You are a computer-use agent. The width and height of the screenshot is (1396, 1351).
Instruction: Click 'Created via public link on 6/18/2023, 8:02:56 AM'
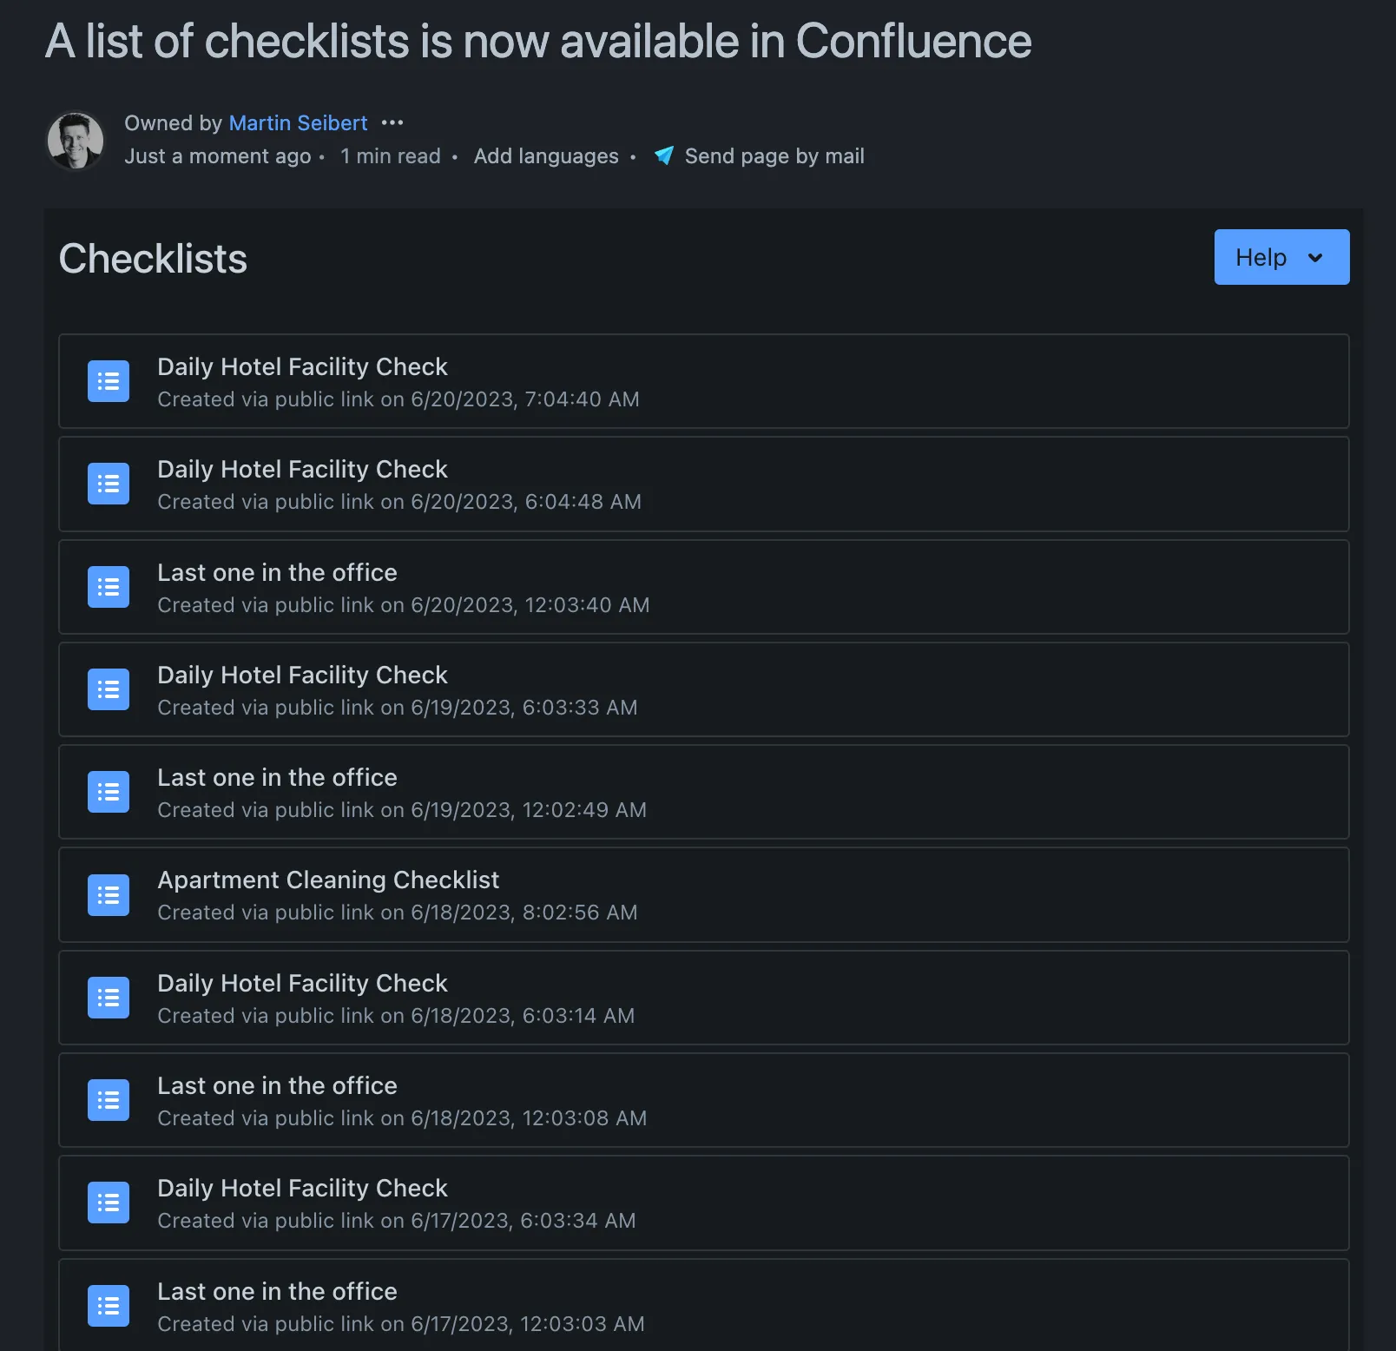(398, 913)
